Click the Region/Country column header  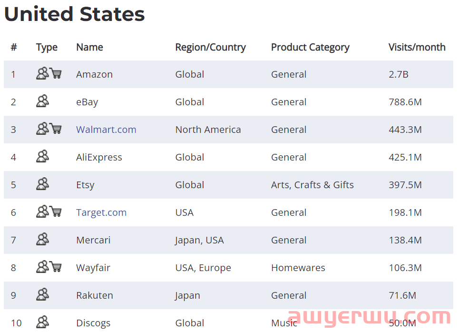coord(210,48)
